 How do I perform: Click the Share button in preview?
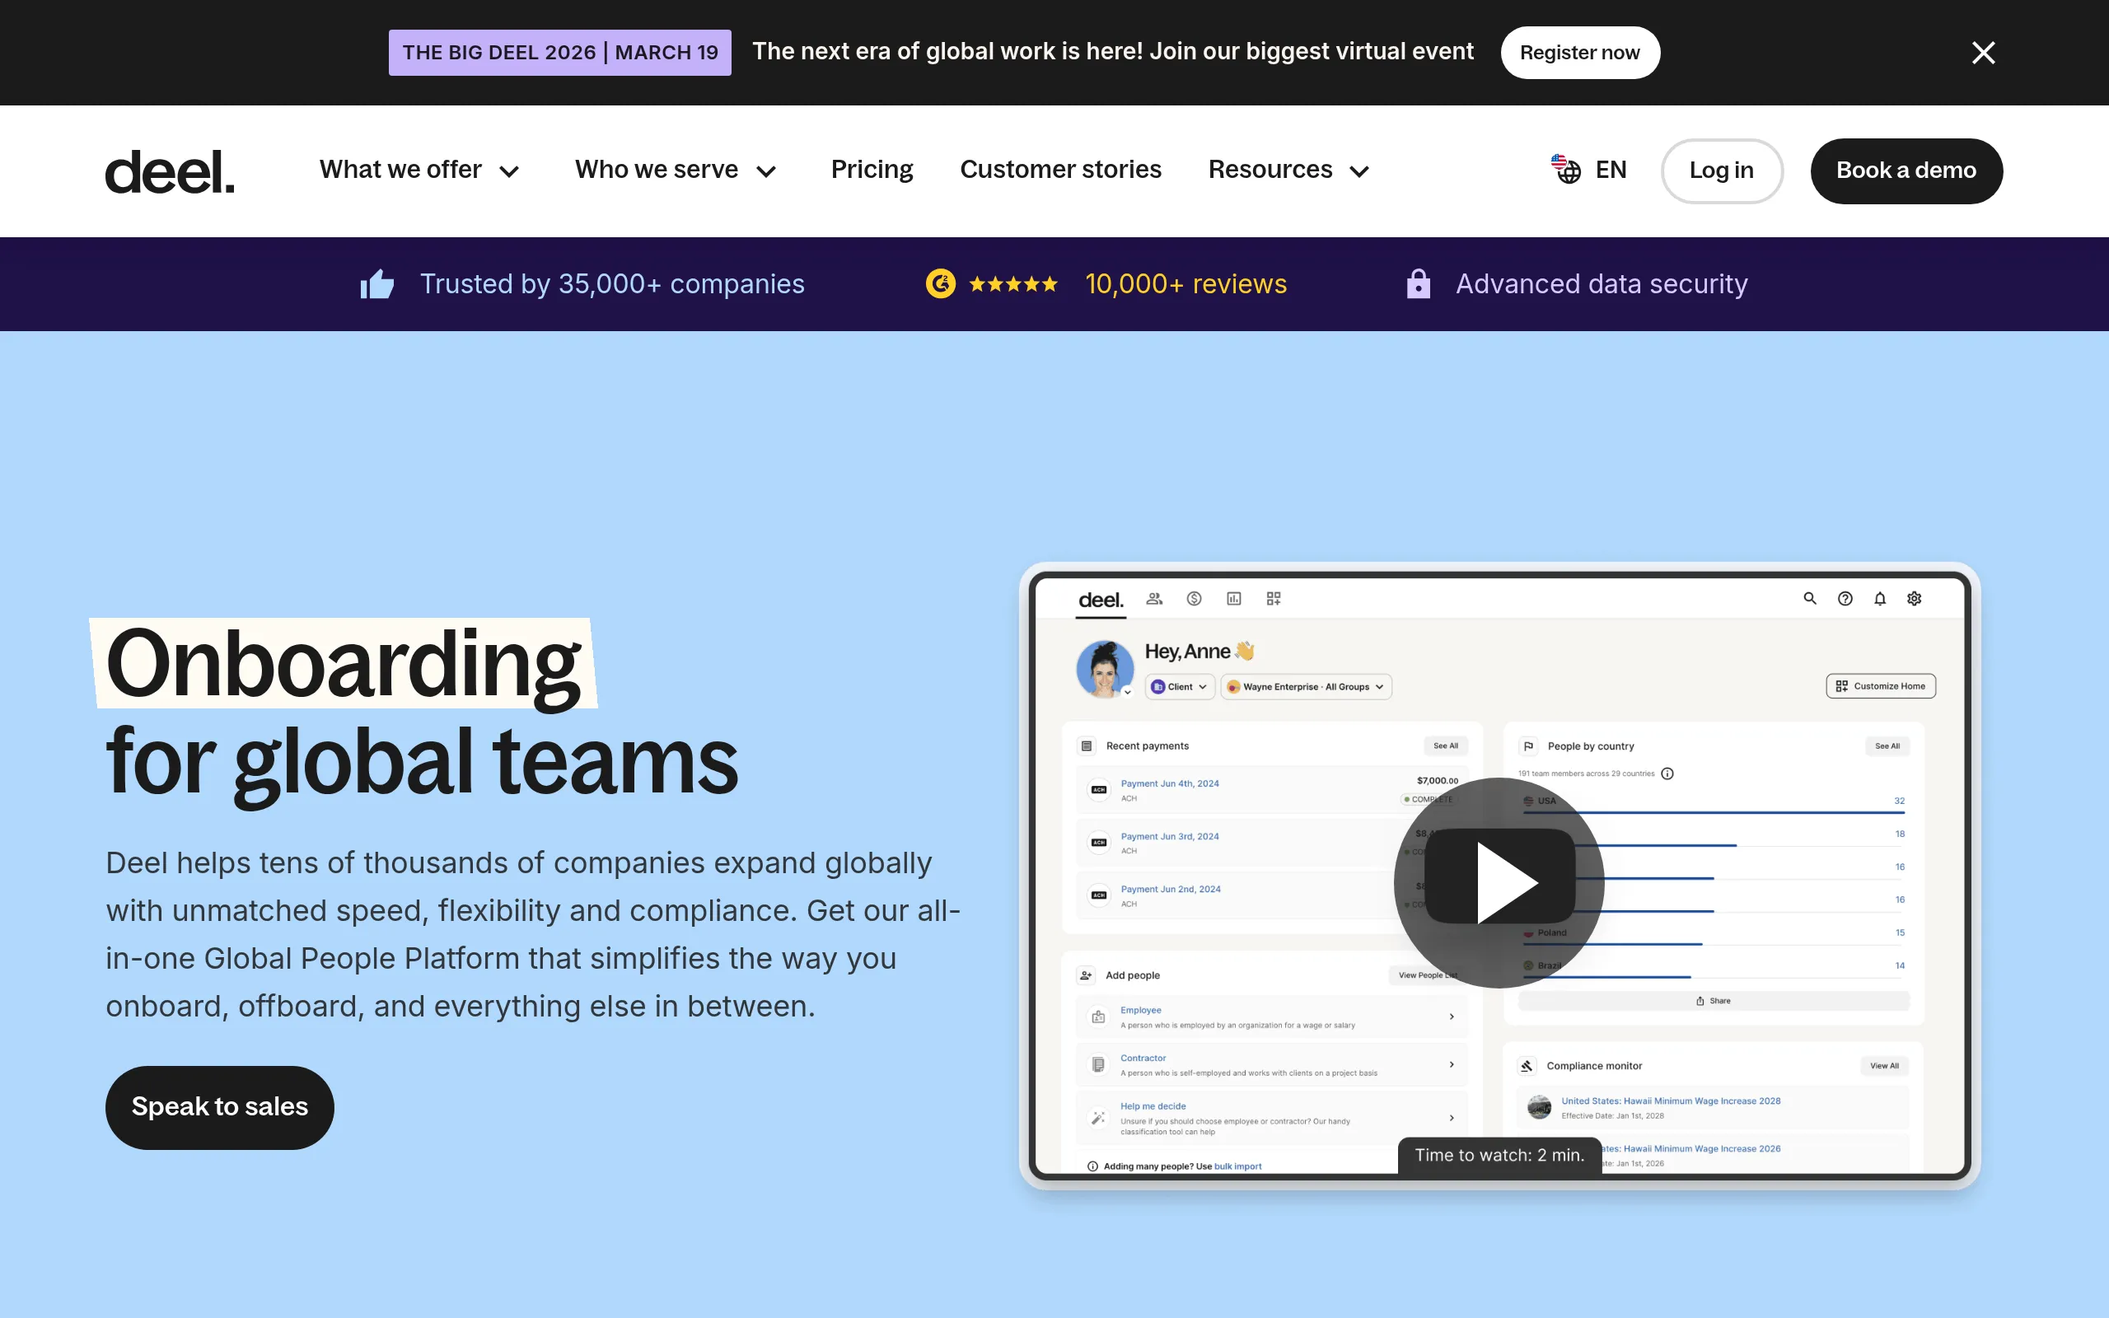[x=1714, y=1001]
